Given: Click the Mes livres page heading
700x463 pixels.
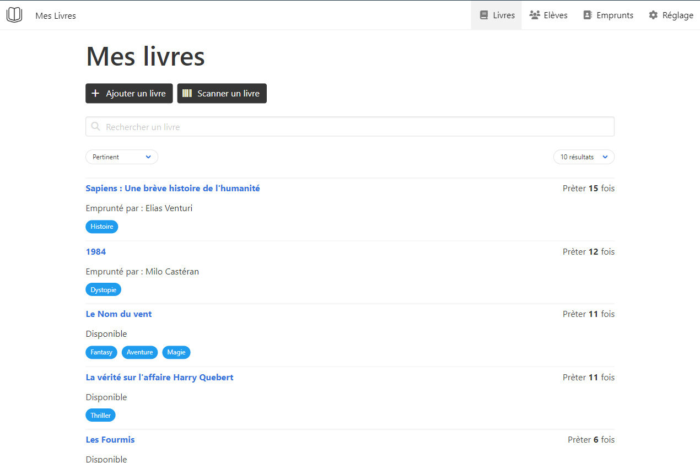Looking at the screenshot, I should pos(146,56).
